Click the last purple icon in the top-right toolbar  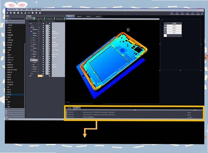click(202, 13)
